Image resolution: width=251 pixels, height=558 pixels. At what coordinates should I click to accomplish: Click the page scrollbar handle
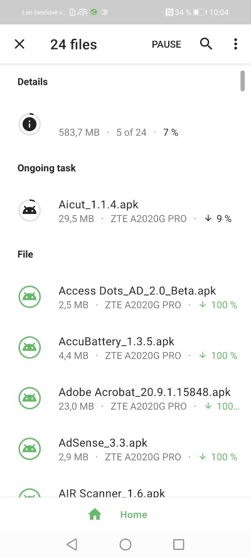coord(242,81)
